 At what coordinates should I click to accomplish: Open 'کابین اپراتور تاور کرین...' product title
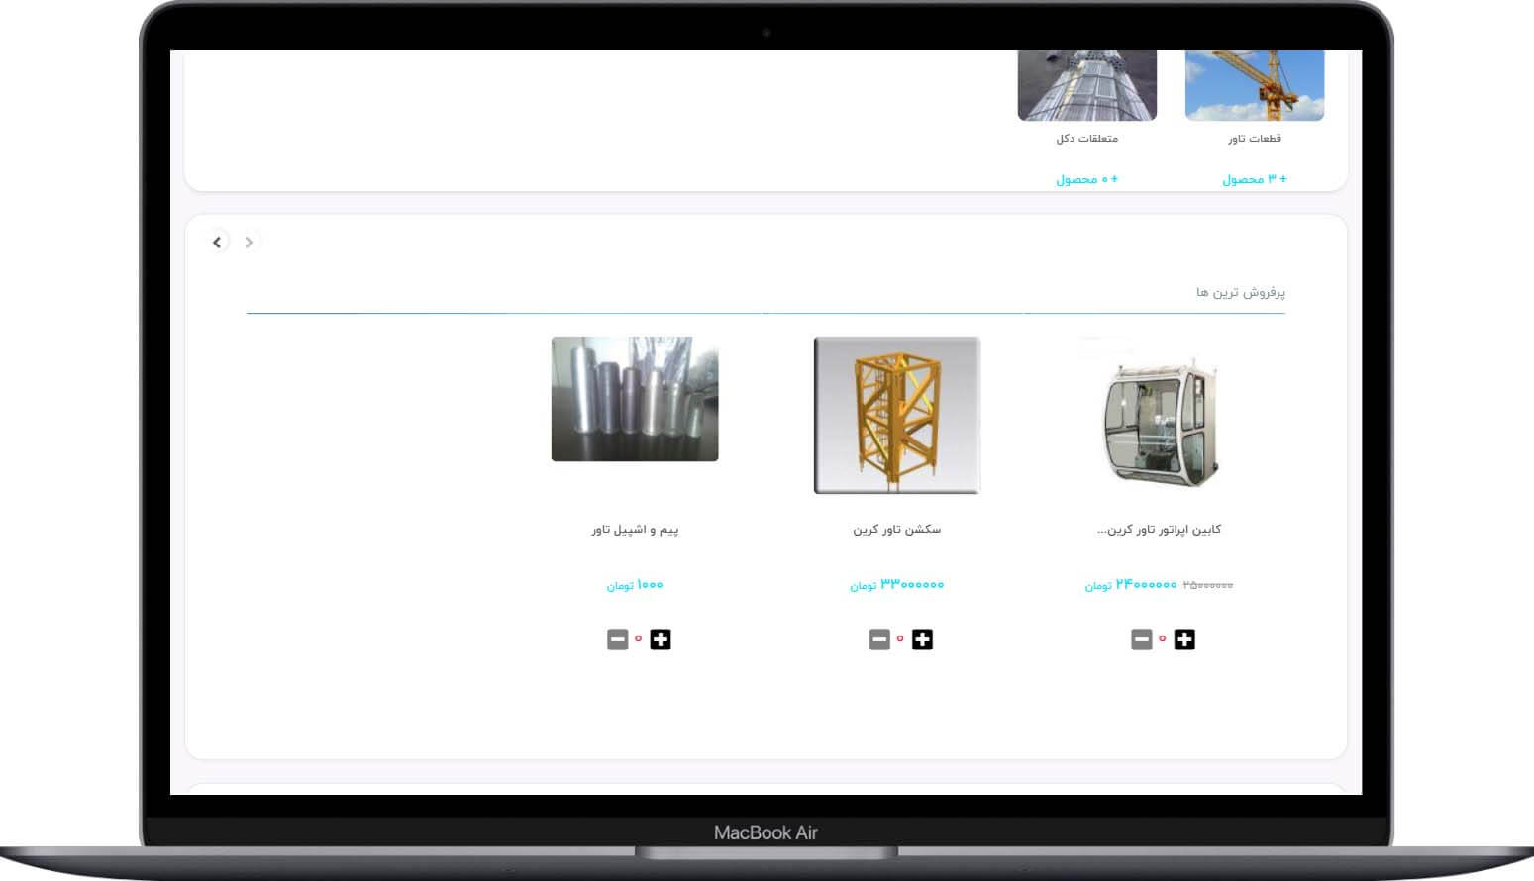tap(1159, 530)
